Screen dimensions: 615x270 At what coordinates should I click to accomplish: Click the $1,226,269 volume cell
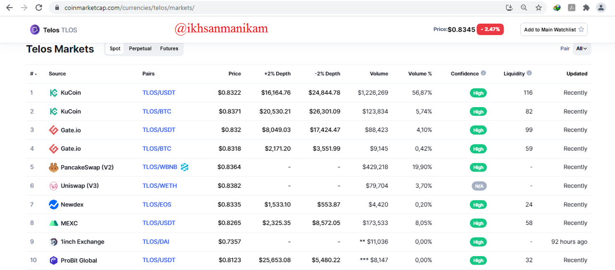tap(373, 93)
